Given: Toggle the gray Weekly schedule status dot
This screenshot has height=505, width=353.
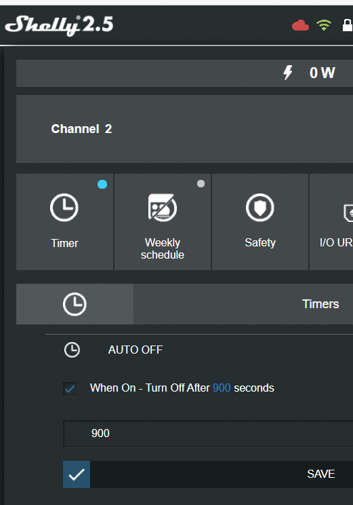Looking at the screenshot, I should pyautogui.click(x=201, y=183).
